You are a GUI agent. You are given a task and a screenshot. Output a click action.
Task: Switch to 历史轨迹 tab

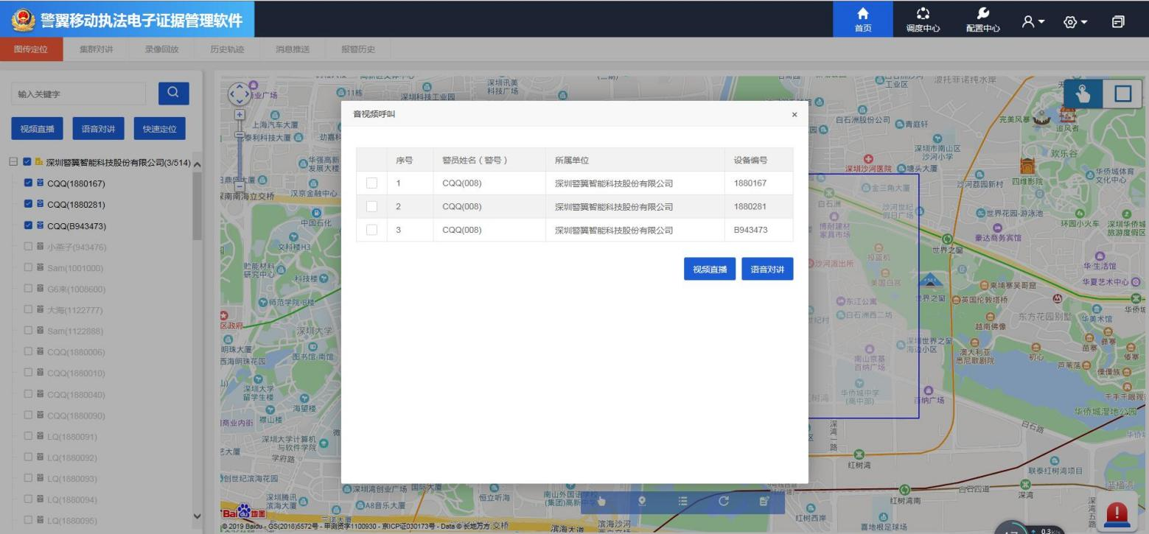pos(227,49)
